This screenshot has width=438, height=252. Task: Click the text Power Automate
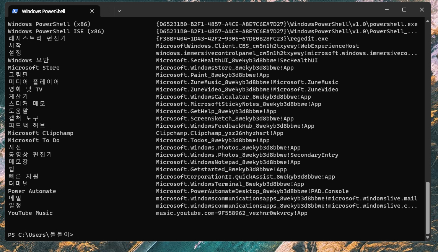click(x=32, y=191)
